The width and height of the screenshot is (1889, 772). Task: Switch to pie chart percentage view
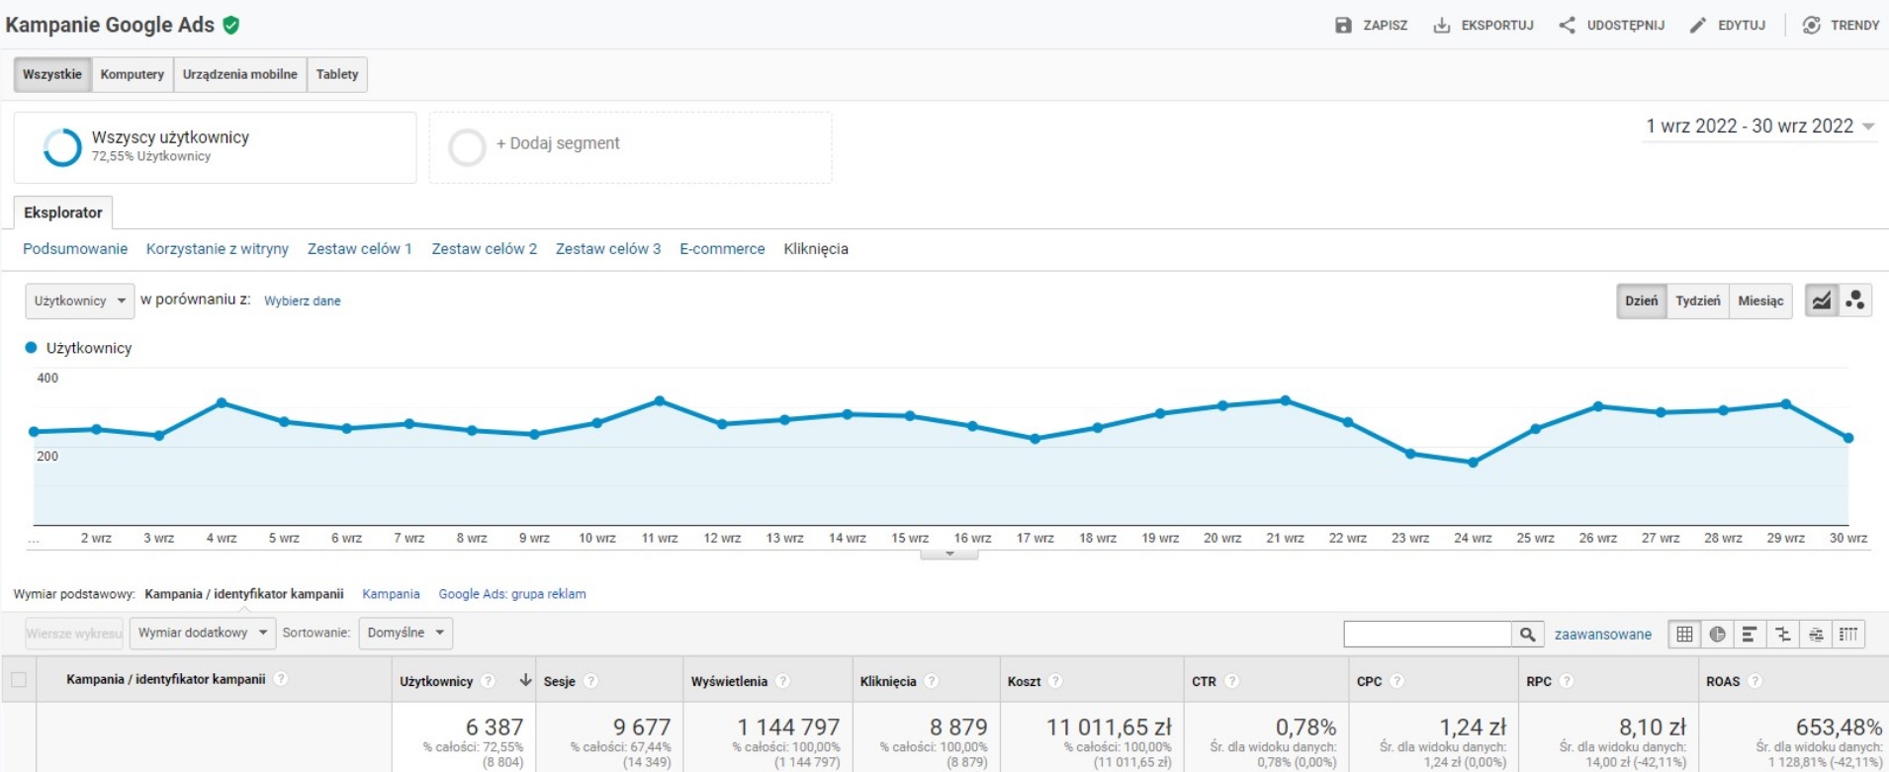pyautogui.click(x=1717, y=635)
